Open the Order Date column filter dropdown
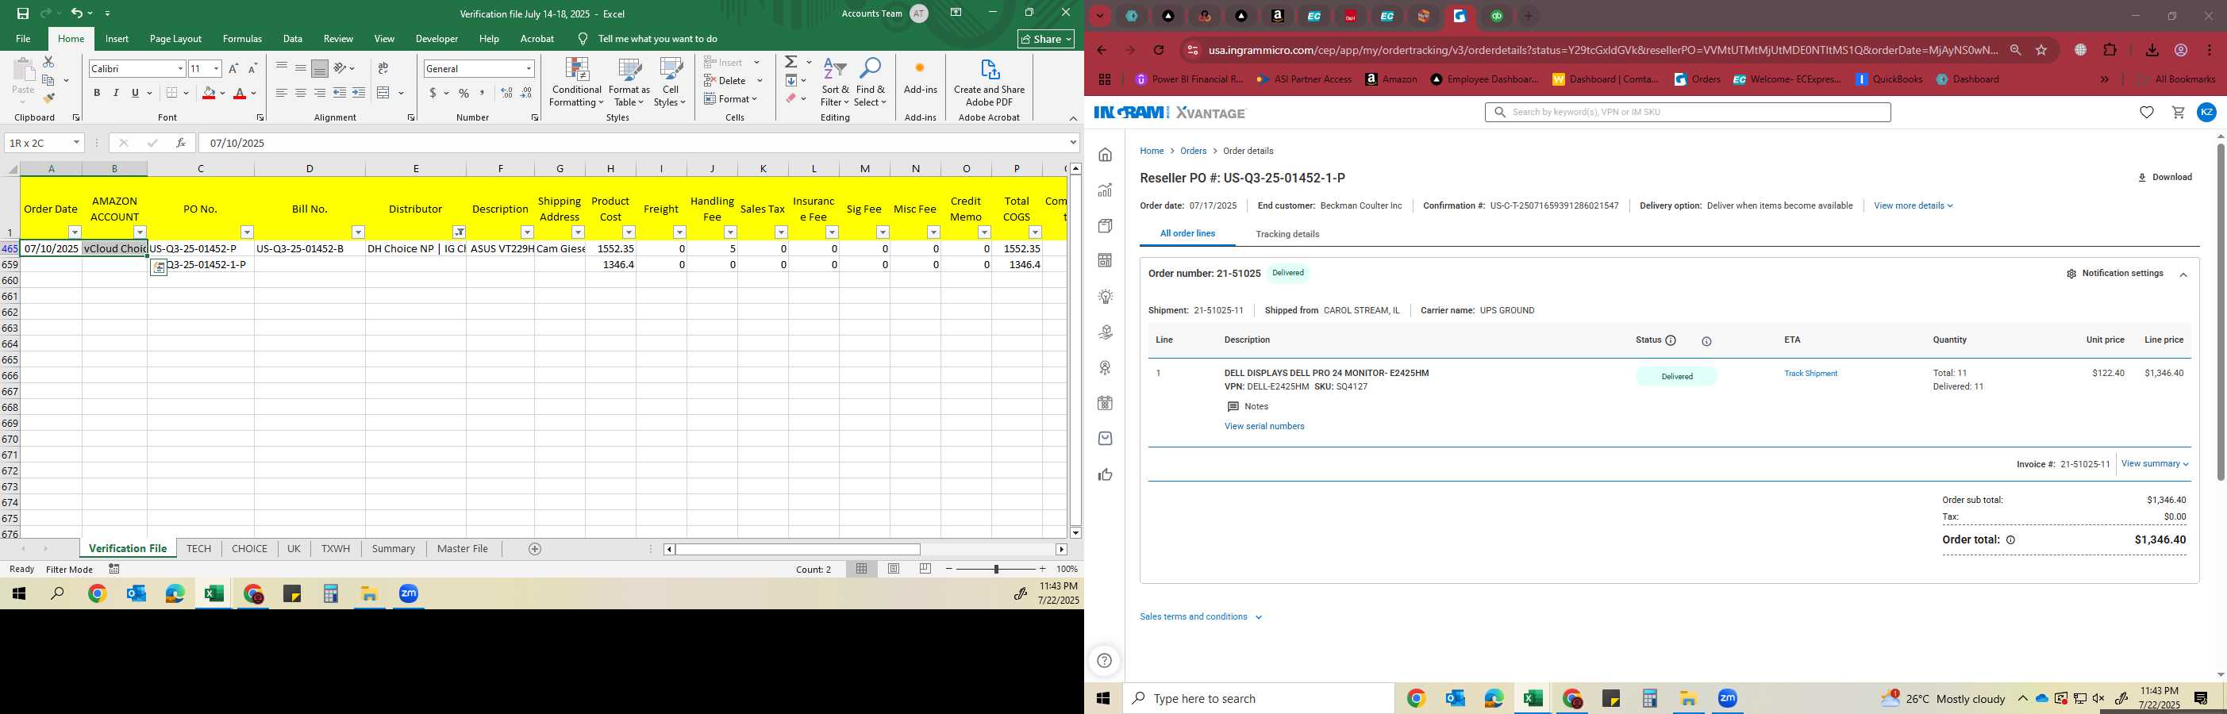 coord(75,232)
